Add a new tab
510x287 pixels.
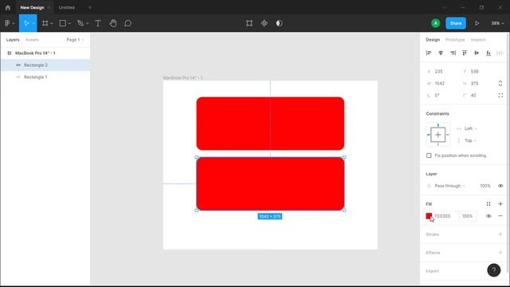tap(90, 7)
